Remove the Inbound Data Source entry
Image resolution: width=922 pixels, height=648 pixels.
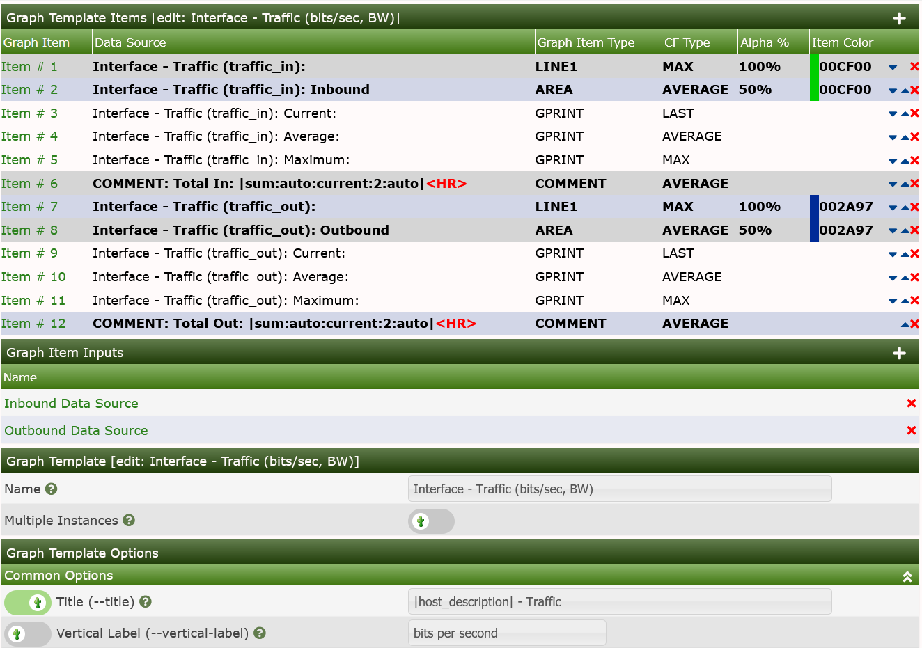(x=912, y=403)
